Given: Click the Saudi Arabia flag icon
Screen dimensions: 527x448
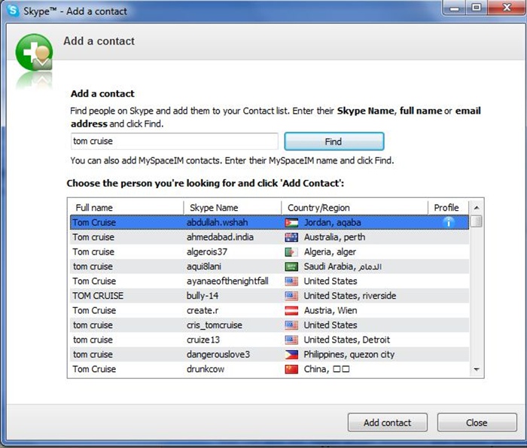Looking at the screenshot, I should click(291, 267).
